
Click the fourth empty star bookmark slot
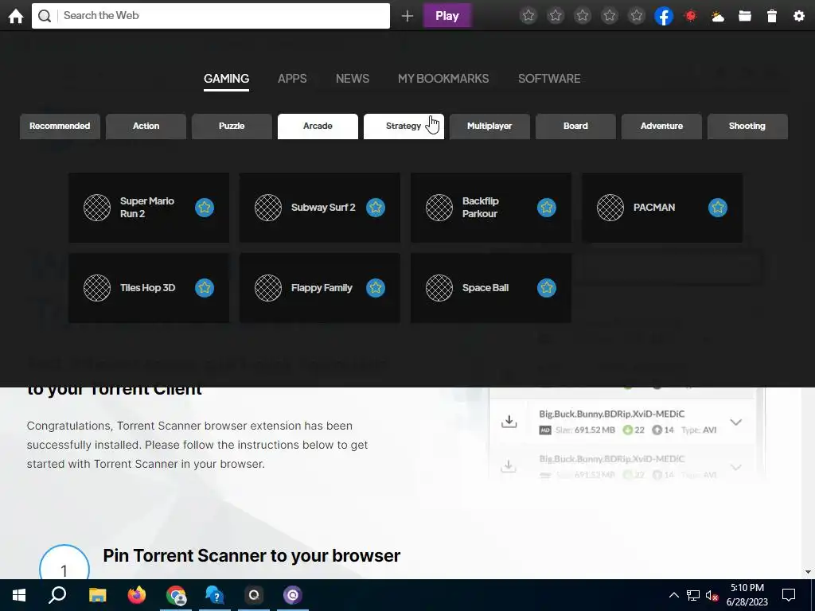[x=610, y=16]
